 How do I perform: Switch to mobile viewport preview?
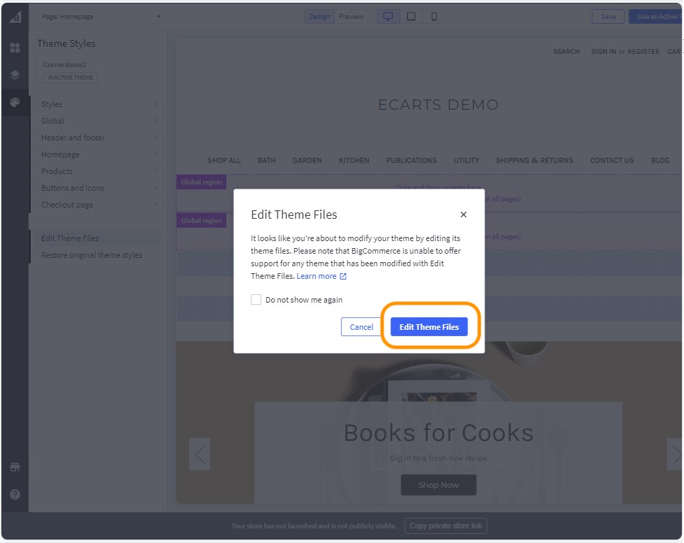click(432, 15)
